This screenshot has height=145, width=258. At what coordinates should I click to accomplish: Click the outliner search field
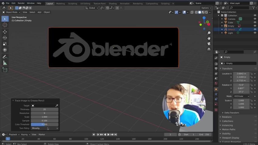[x=239, y=8]
